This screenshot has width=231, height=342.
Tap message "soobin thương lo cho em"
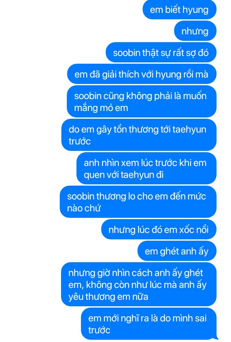[x=138, y=202]
